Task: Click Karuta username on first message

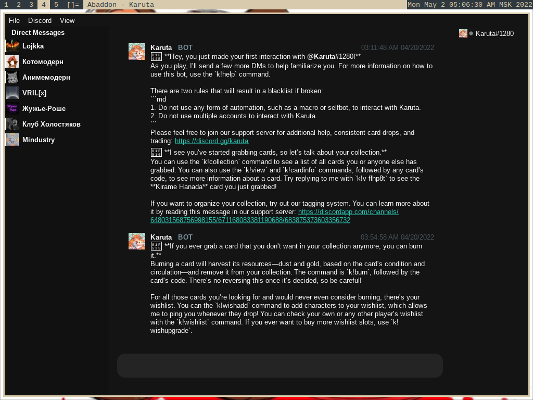Action: [161, 47]
